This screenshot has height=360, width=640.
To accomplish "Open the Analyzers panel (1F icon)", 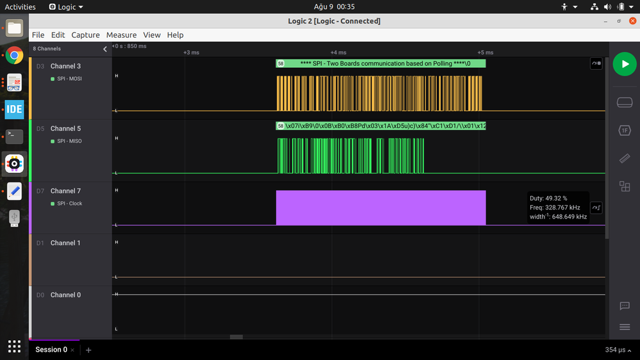I will point(625,130).
